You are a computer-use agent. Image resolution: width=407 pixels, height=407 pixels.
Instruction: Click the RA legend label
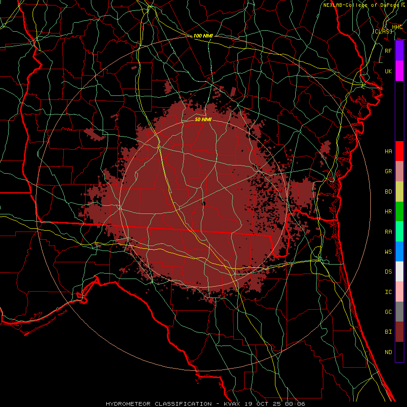[x=388, y=232]
